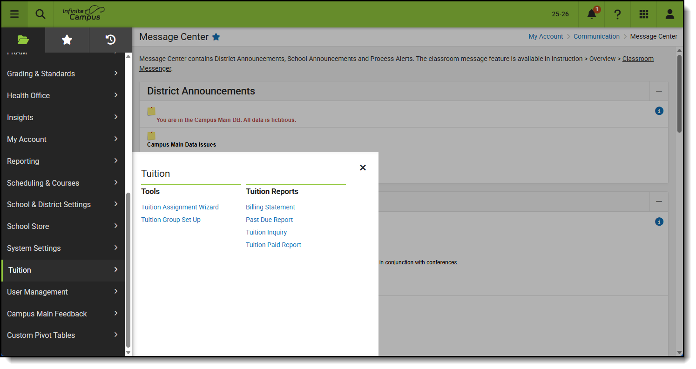Open the search magnifier tool
This screenshot has width=696, height=369.
click(41, 14)
